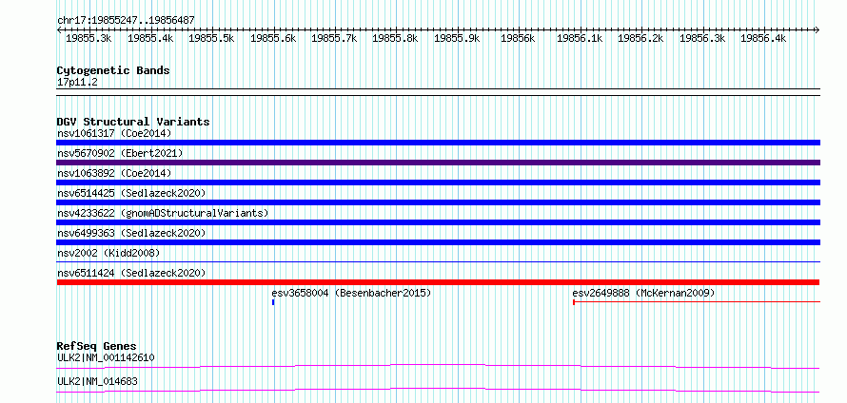Click the 19855.7k ruler tick label
The width and height of the screenshot is (847, 403).
[334, 39]
